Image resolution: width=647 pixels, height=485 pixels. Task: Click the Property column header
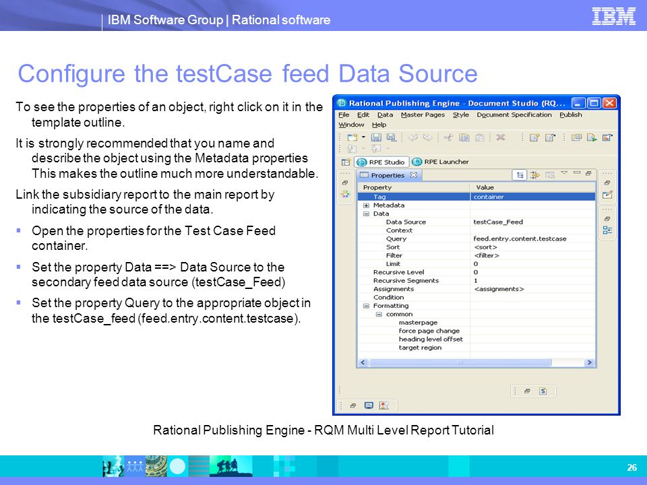tap(414, 187)
